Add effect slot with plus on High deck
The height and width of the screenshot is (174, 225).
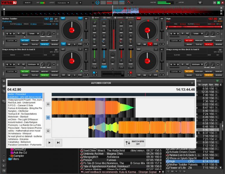tap(218, 34)
